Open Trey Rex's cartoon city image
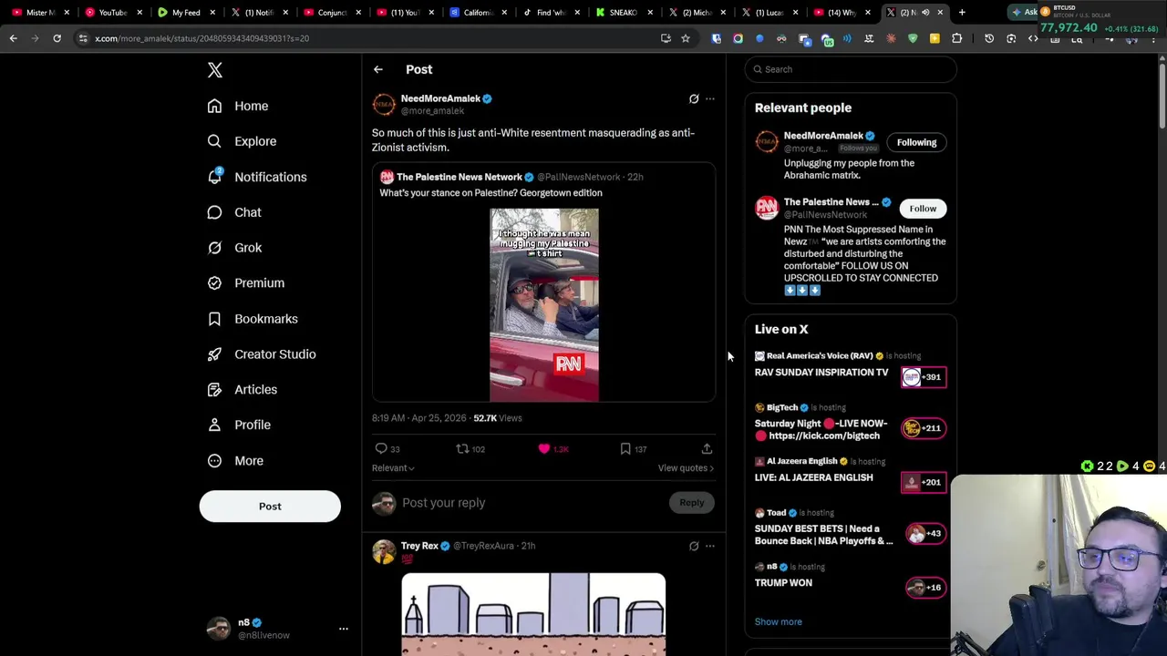The image size is (1167, 656). (533, 614)
